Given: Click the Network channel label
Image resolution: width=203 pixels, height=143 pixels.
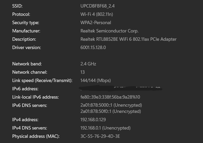Looking at the screenshot, I should tap(30, 72).
